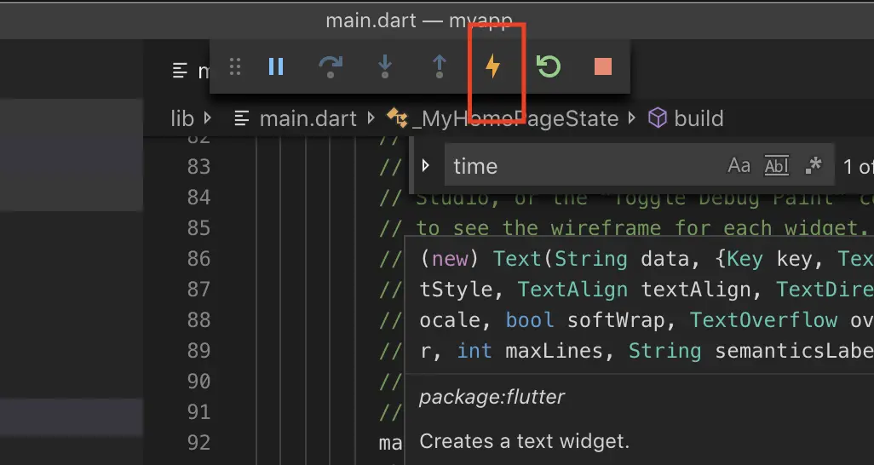This screenshot has width=874, height=465.
Task: Click the '1 of' find result count
Action: click(x=859, y=166)
